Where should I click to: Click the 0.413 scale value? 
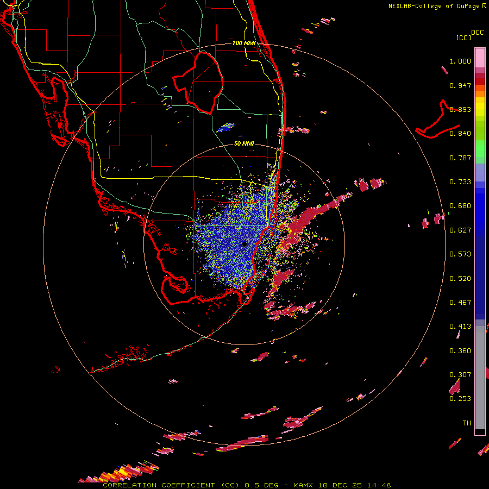coord(460,327)
